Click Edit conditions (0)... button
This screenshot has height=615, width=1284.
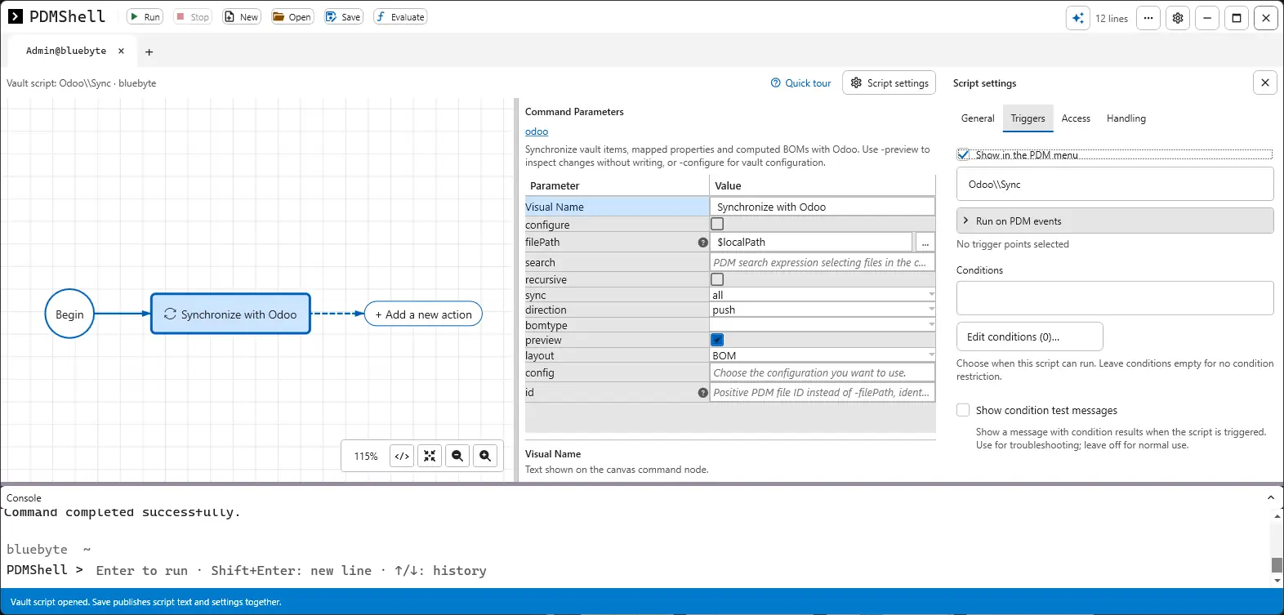pyautogui.click(x=1029, y=336)
